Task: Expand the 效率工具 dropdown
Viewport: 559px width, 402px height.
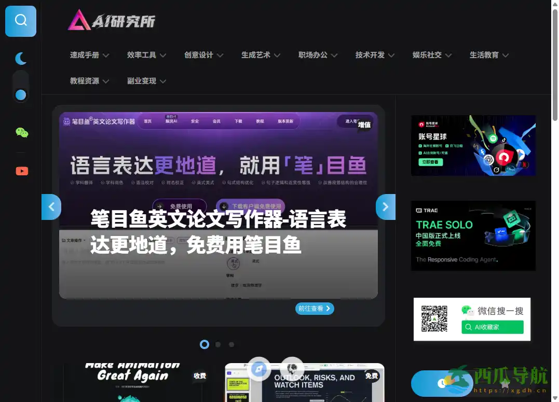Action: click(x=142, y=54)
